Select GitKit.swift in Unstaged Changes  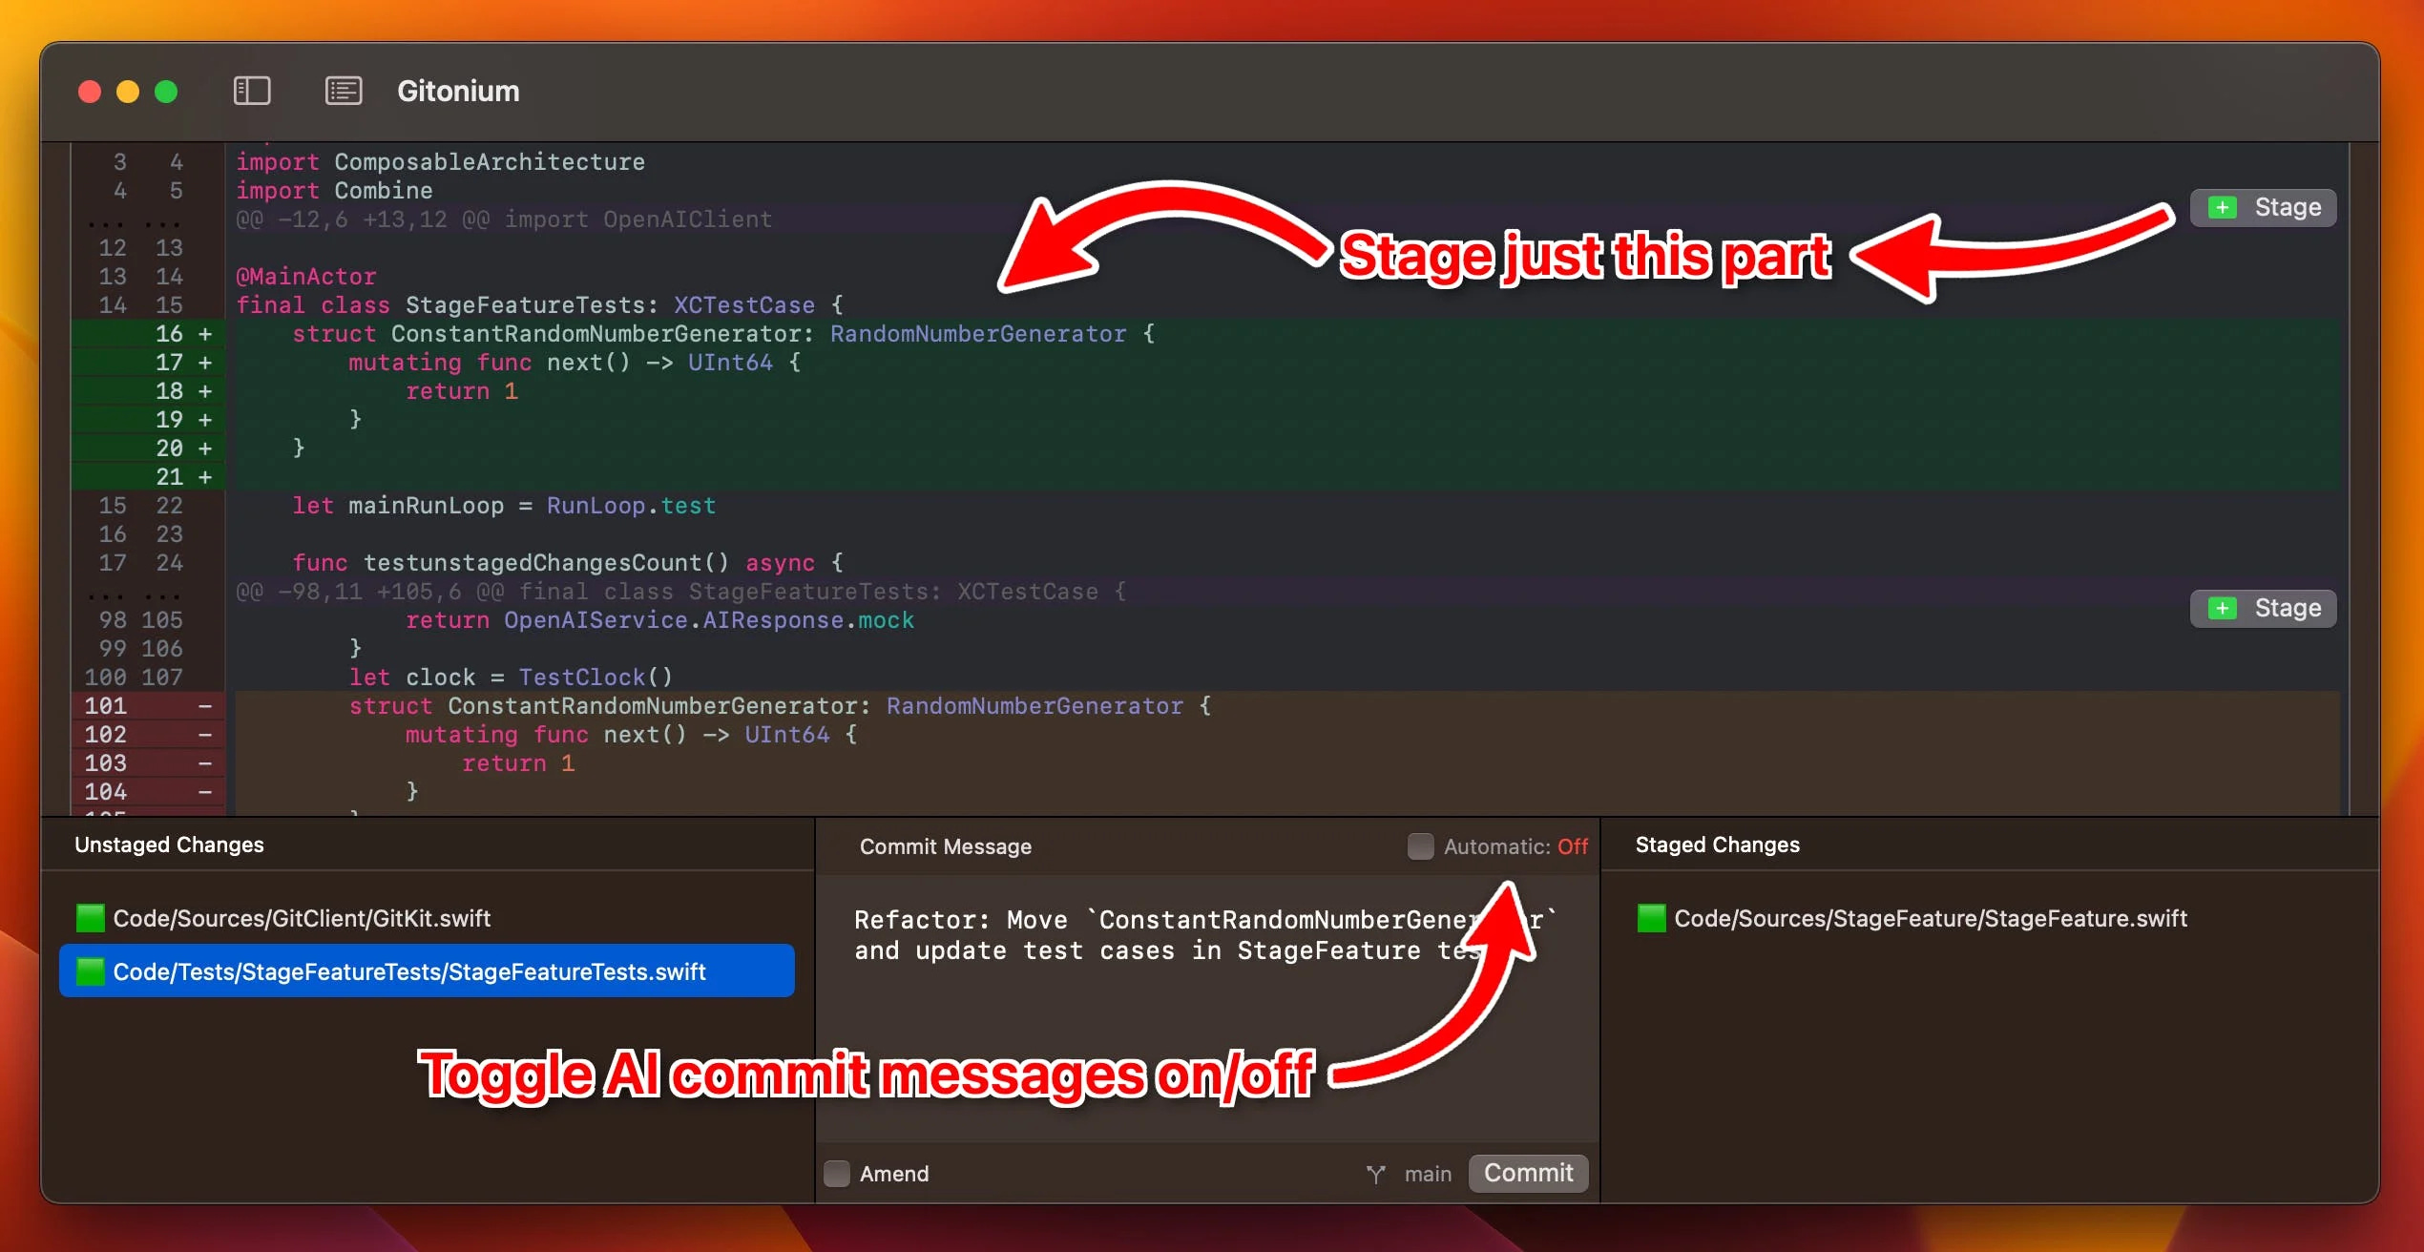coord(302,918)
